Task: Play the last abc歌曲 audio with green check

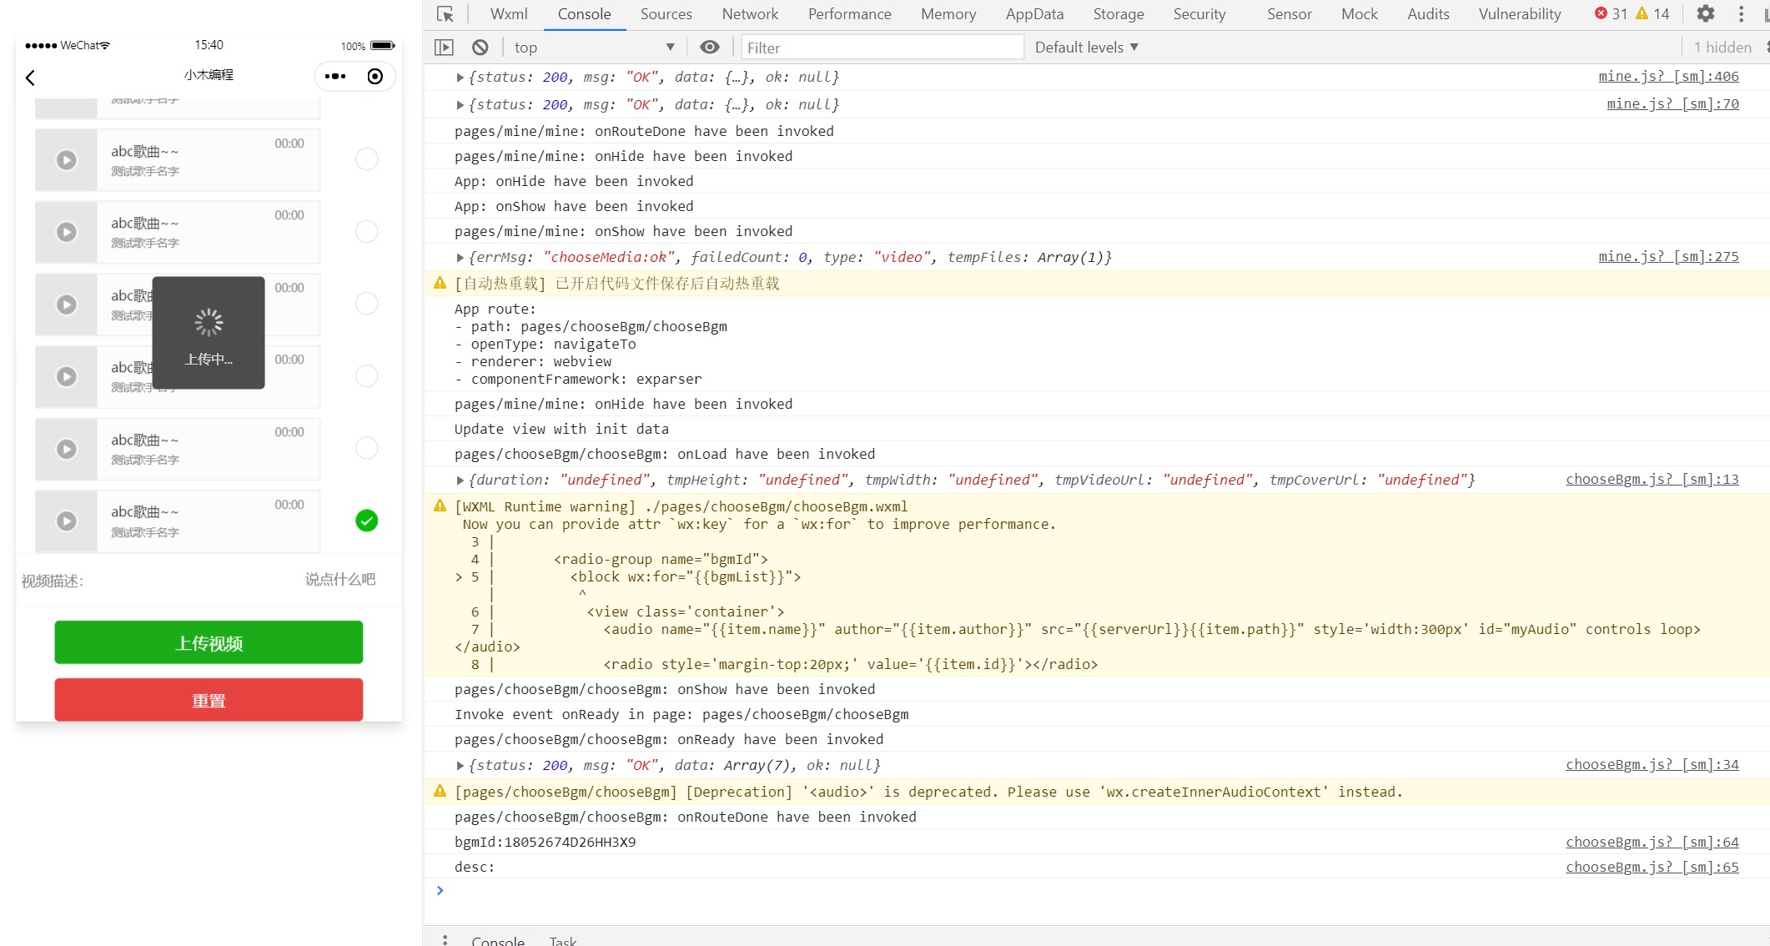Action: click(67, 521)
